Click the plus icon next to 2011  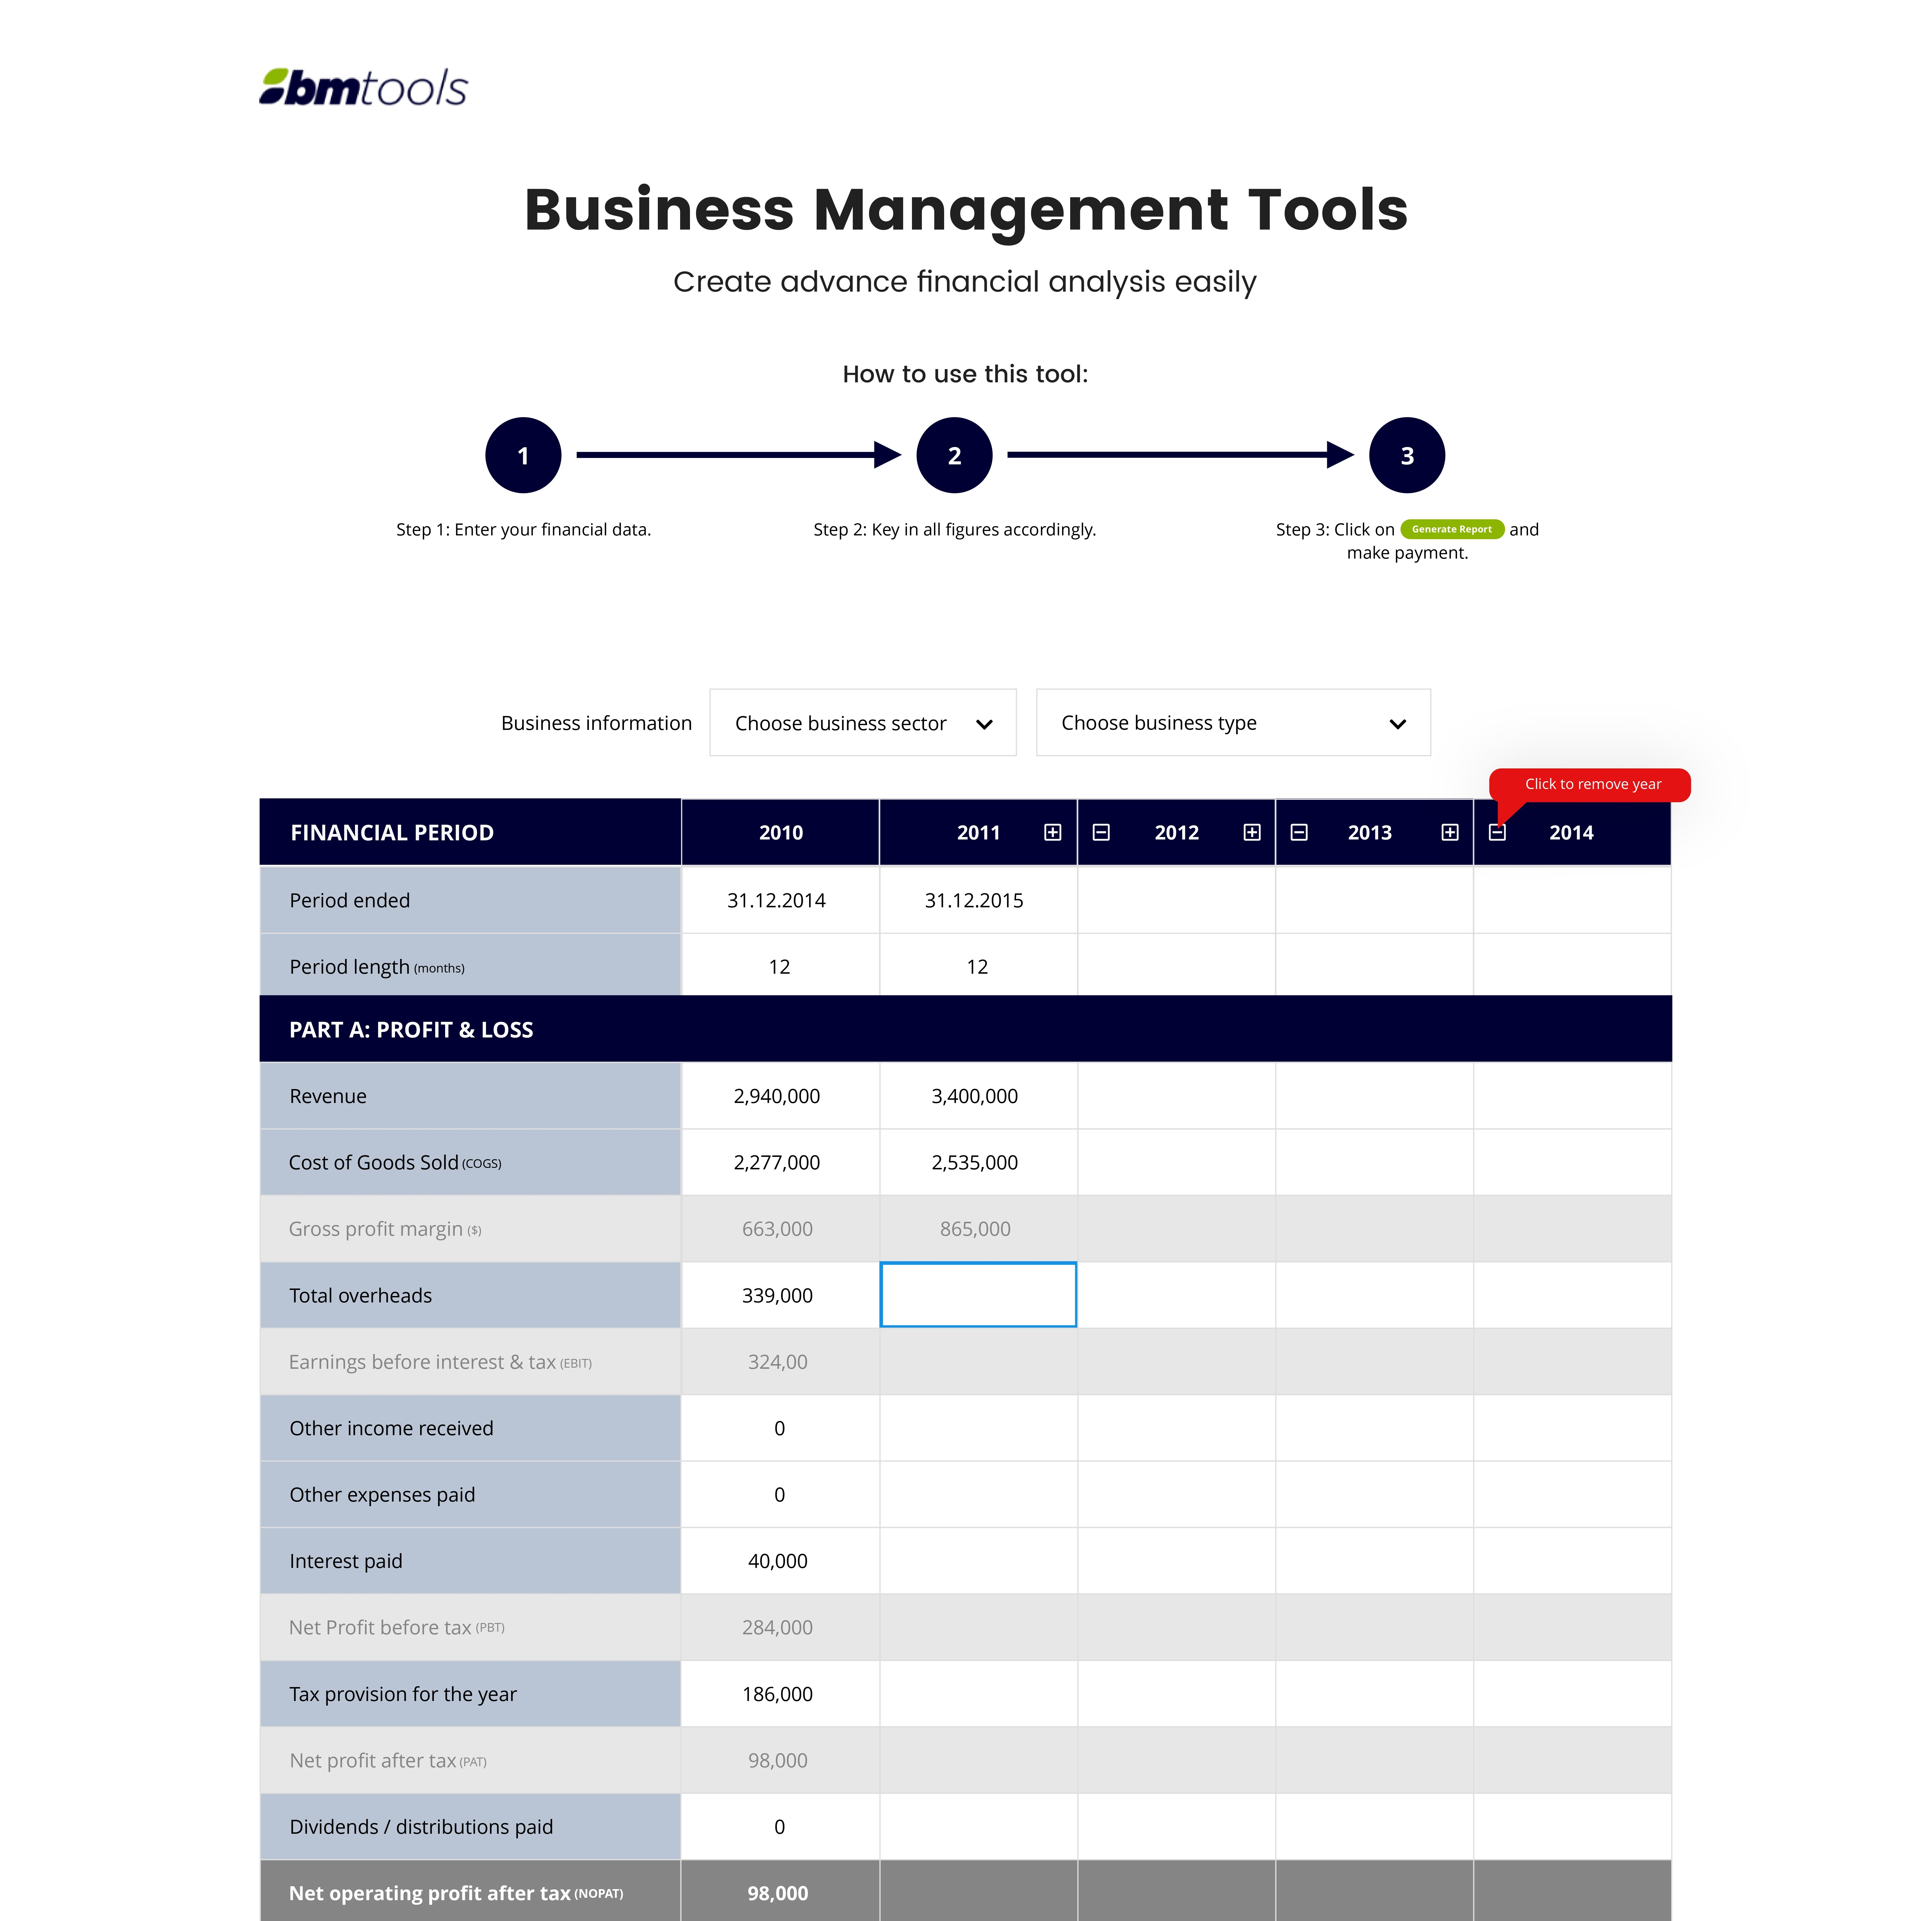tap(1052, 833)
